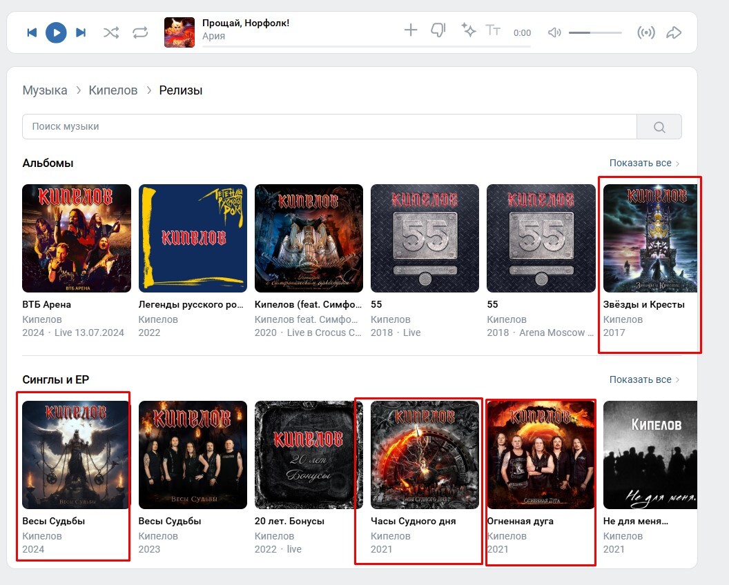Click the Не для меня... title
Image resolution: width=729 pixels, height=585 pixels.
[x=636, y=521]
